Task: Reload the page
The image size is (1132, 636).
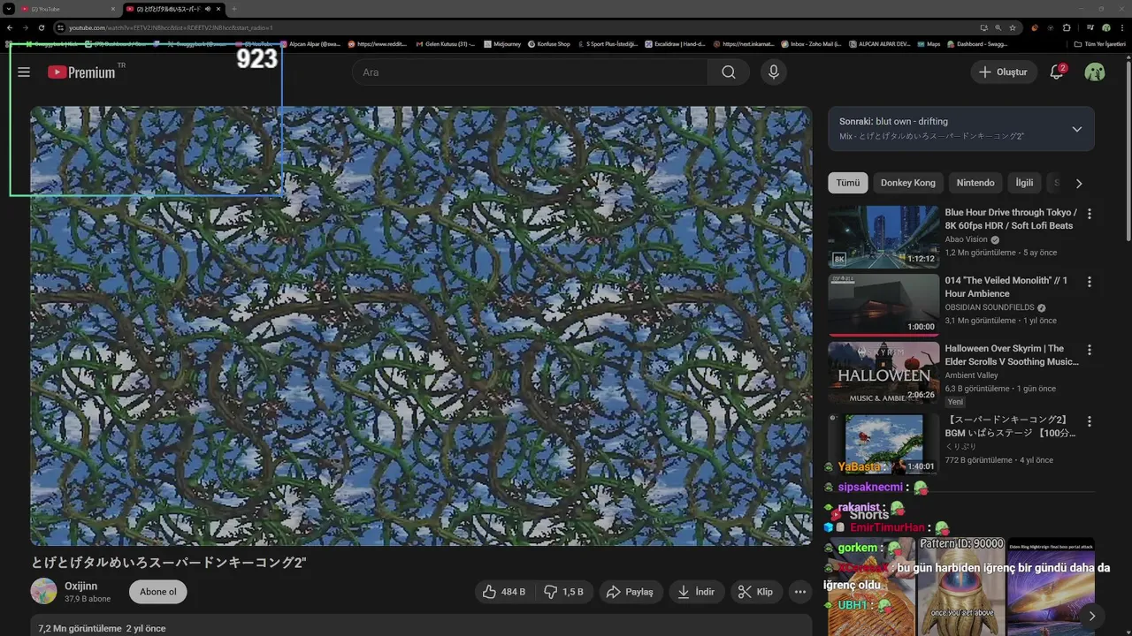Action: tap(42, 27)
